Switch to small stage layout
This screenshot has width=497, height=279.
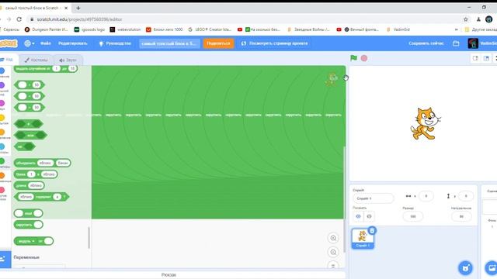[475, 58]
